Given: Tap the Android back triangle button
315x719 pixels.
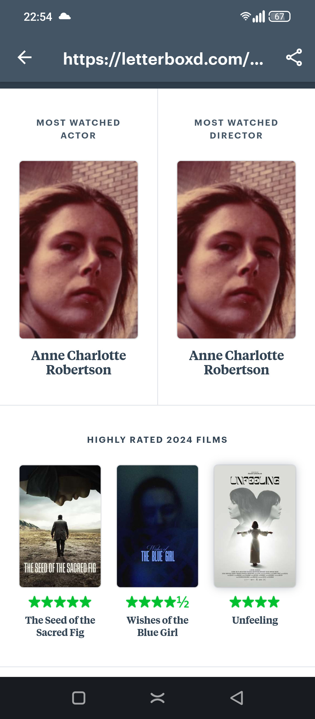Looking at the screenshot, I should [x=237, y=698].
